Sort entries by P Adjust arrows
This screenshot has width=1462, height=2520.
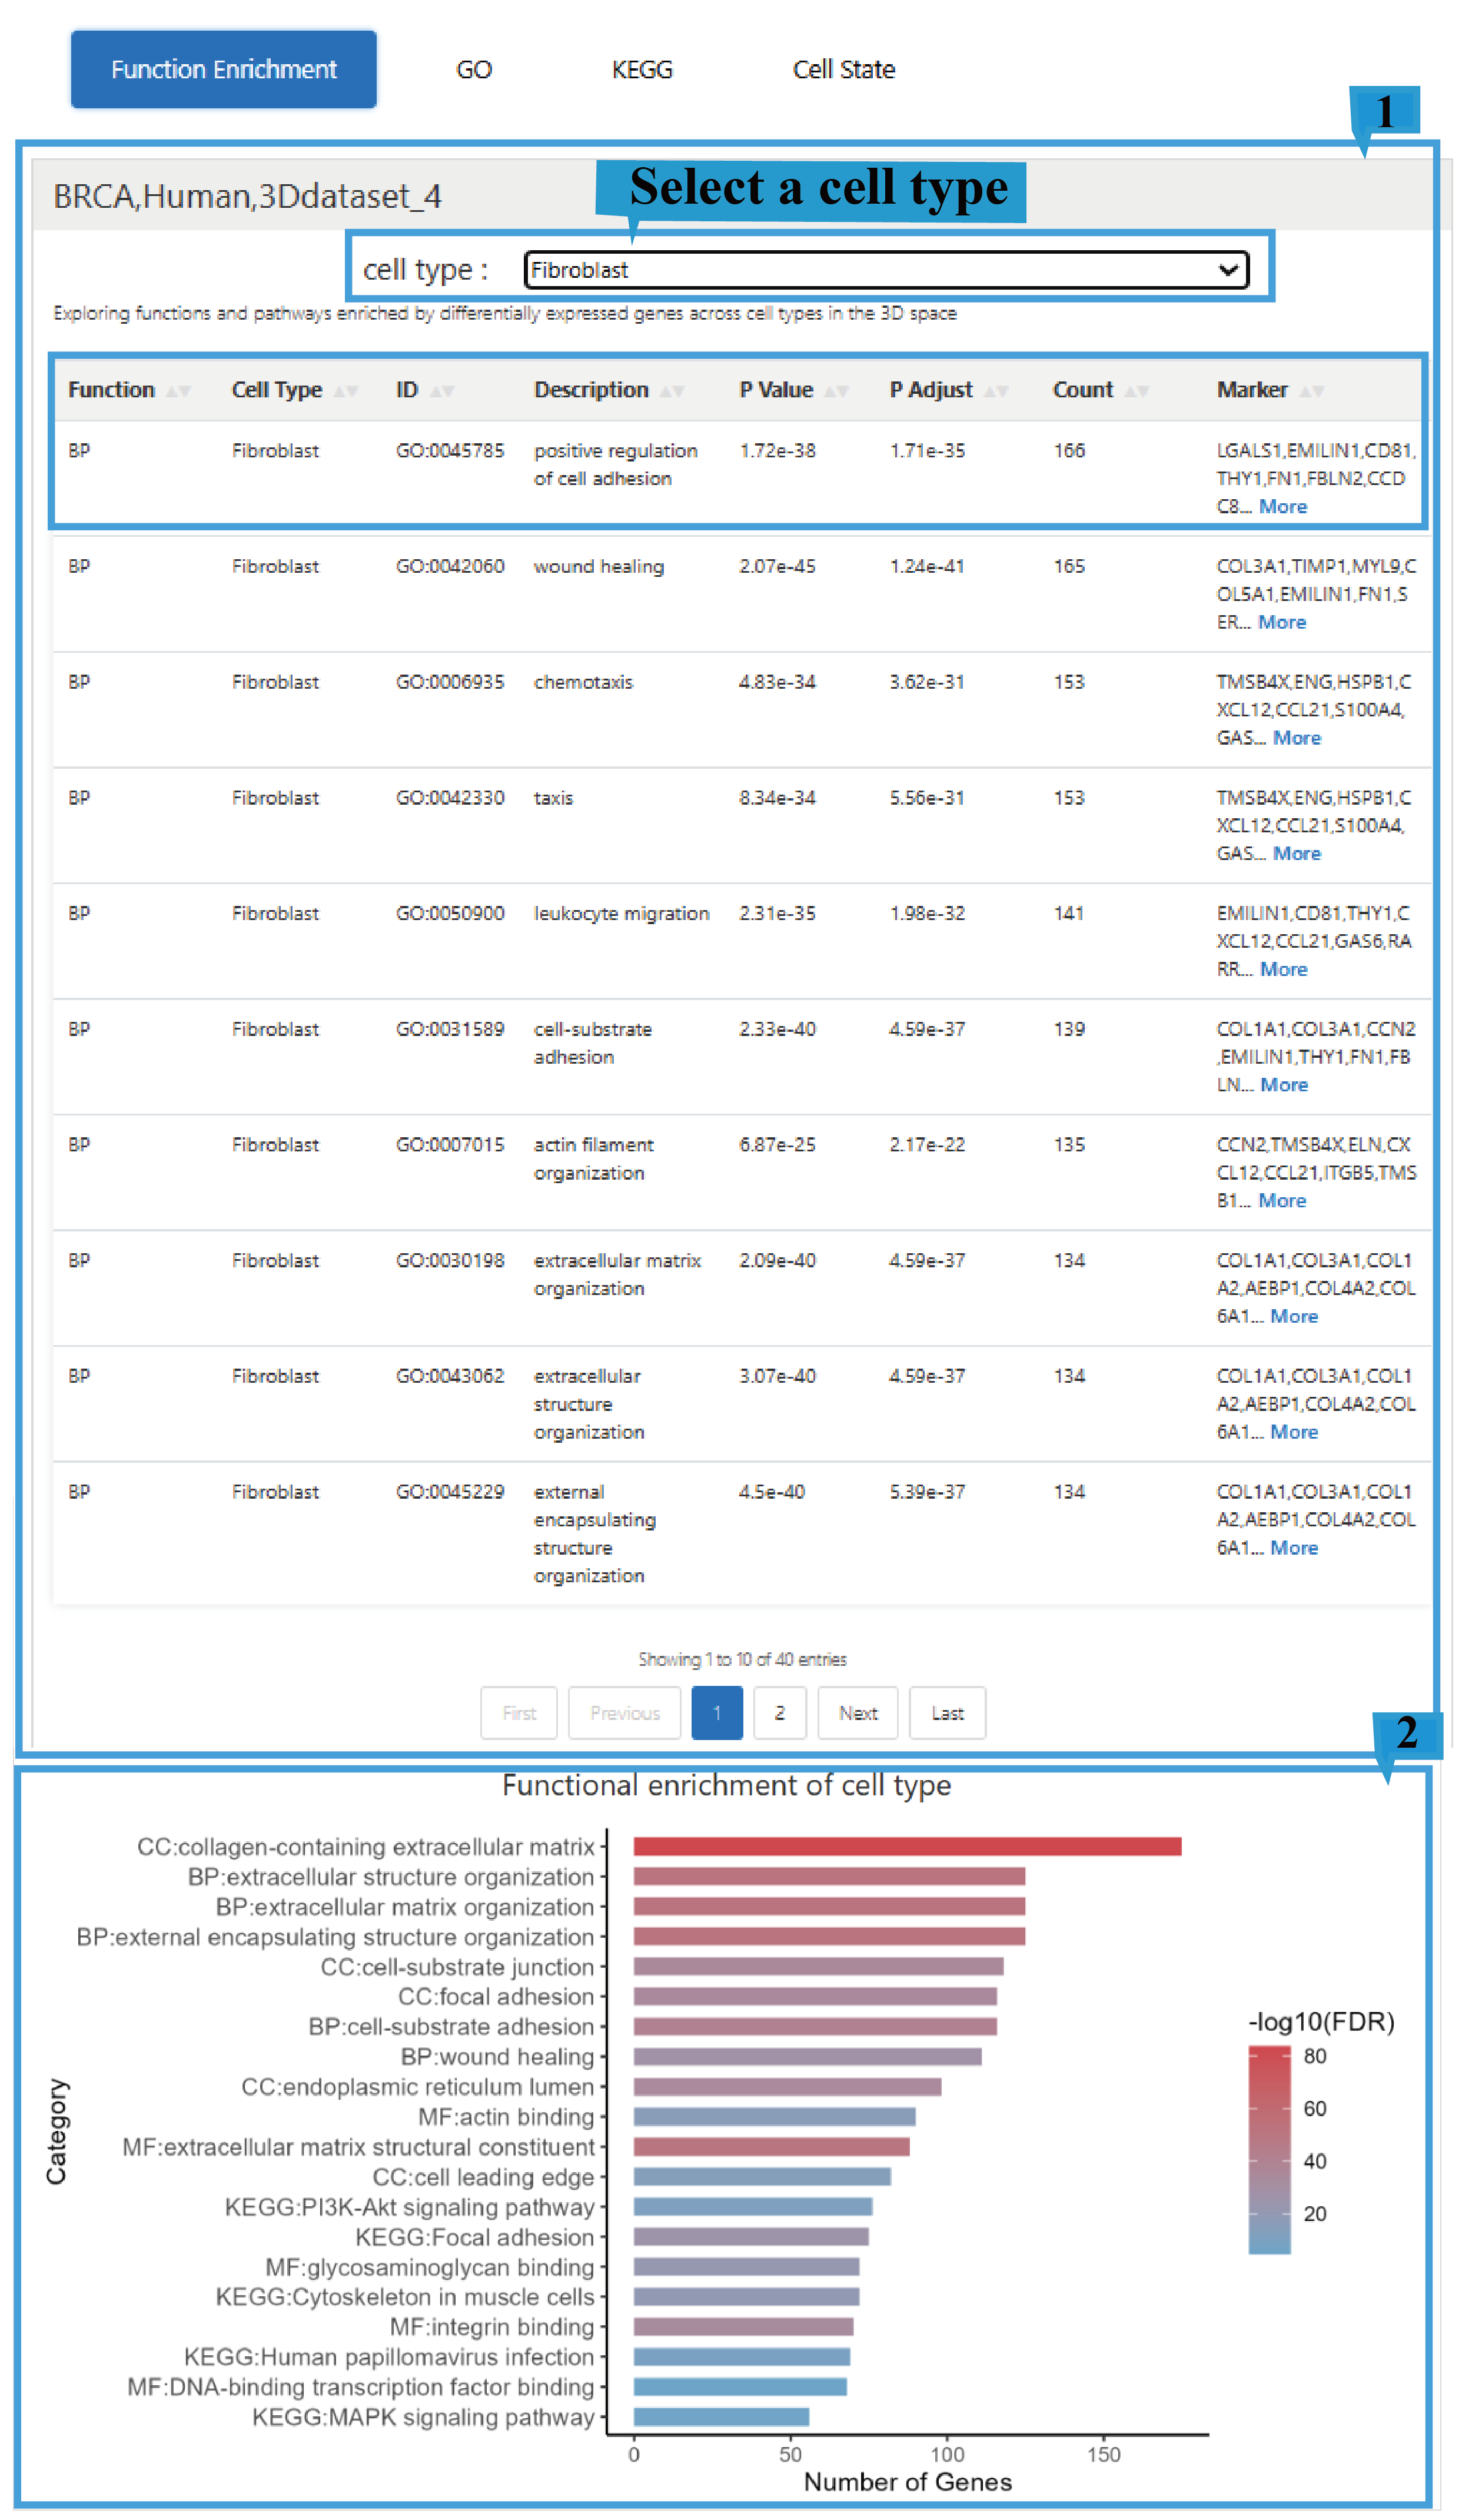(996, 391)
